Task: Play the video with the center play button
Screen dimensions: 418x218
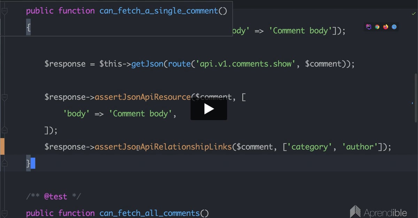Action: 209,109
